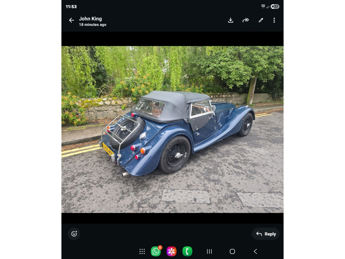Tap the '18 minutes ago' timestamp
The width and height of the screenshot is (345, 259).
(x=93, y=25)
